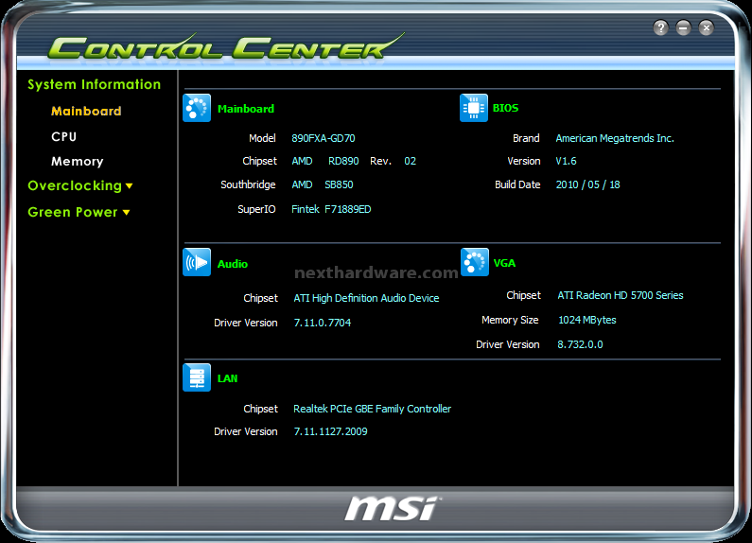This screenshot has height=543, width=752.
Task: Click the VGA section icon
Action: [474, 262]
